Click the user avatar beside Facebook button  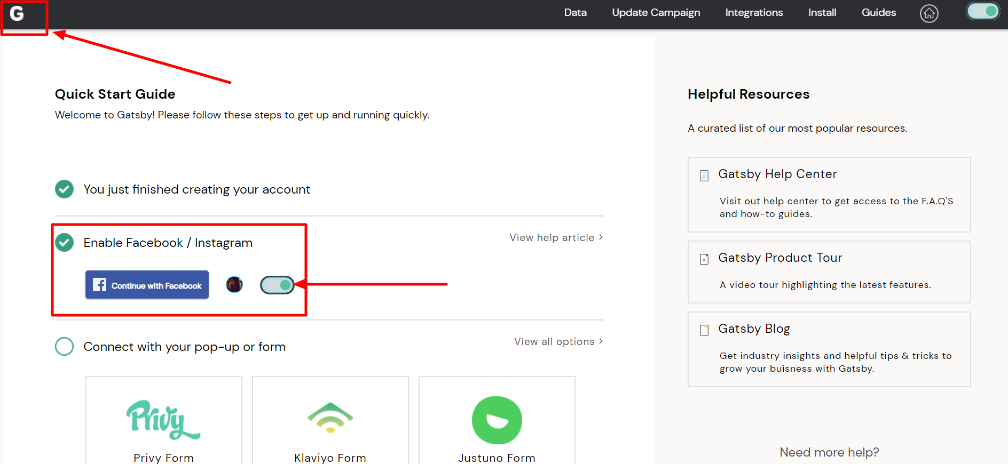click(234, 285)
